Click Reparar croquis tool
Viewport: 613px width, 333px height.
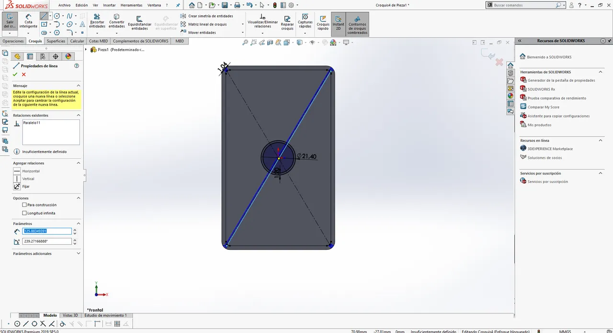tap(287, 22)
